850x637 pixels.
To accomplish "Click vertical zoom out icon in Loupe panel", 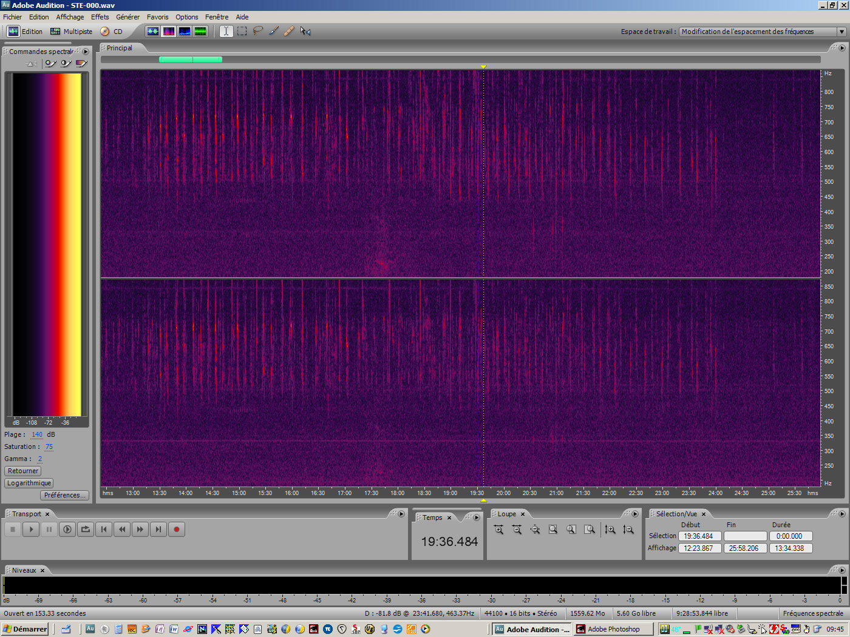I will click(628, 529).
